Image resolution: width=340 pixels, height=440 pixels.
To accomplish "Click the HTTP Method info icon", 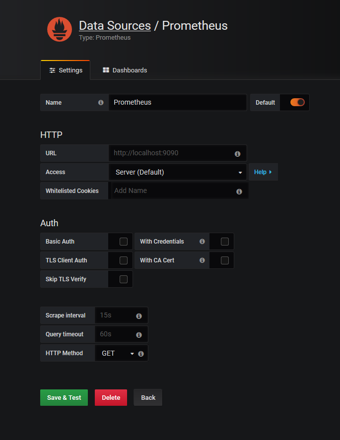I will (141, 354).
